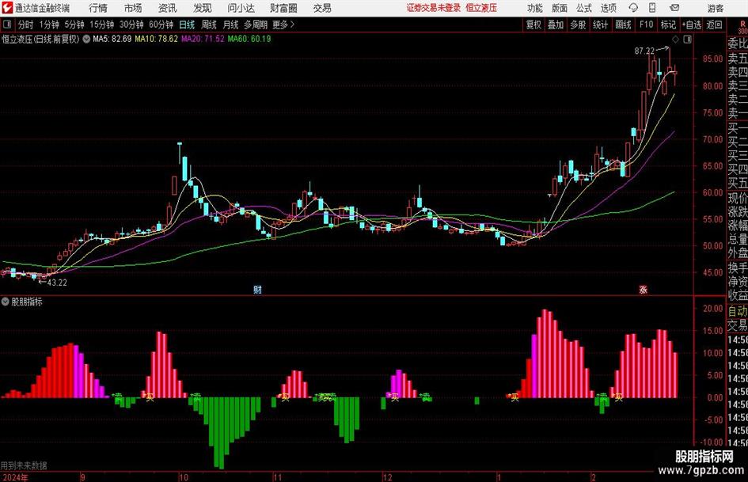This screenshot has width=748, height=482.
Task: Open the 版面 menu
Action: point(560,8)
